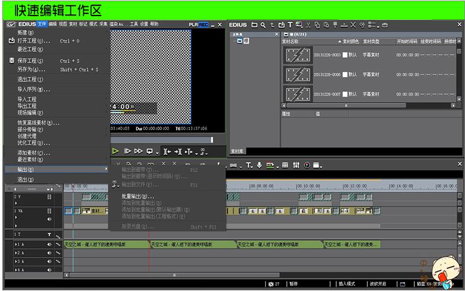Click the copy icon in bin toolbar
The width and height of the screenshot is (465, 291).
point(317,25)
